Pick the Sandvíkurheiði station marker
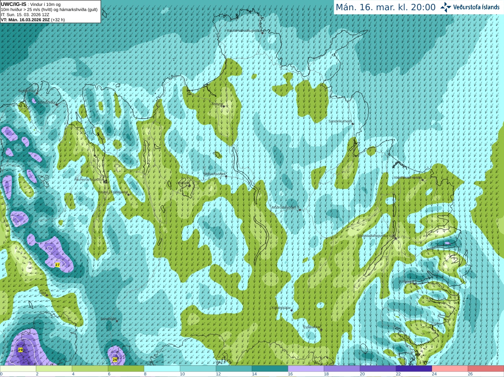Screen dimensions: 504x377 tap(353, 124)
